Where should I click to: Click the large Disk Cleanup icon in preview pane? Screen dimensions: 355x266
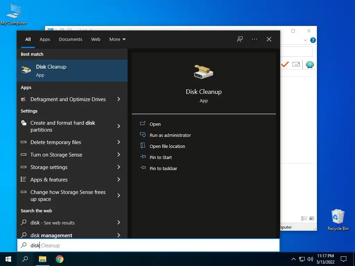pos(204,72)
